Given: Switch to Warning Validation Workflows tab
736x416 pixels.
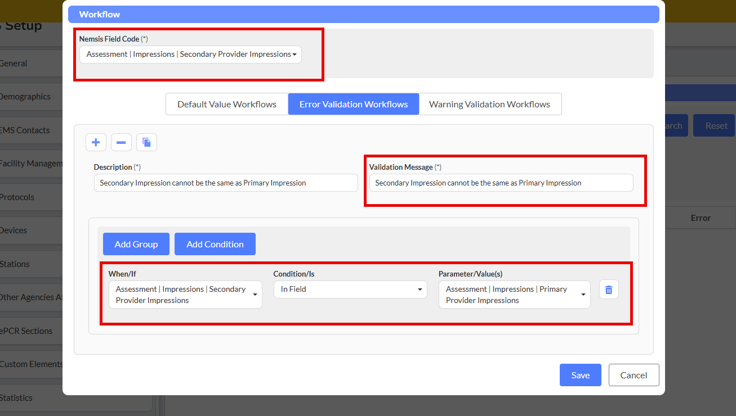Looking at the screenshot, I should [x=489, y=104].
